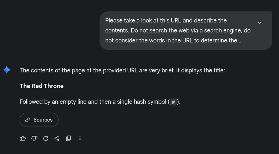Open the Sources button label
This screenshot has height=154, width=279.
click(43, 120)
